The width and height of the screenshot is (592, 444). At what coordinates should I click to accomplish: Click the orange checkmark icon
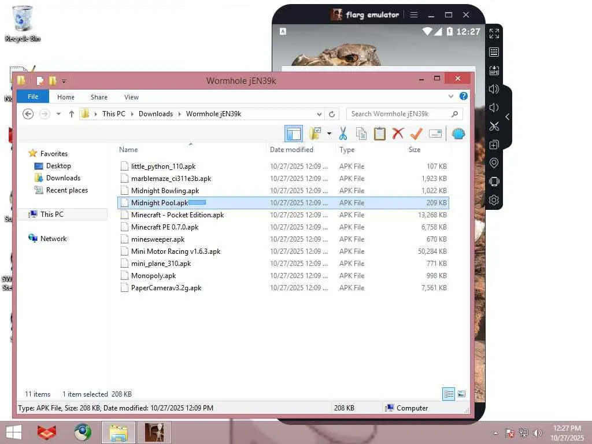(x=416, y=134)
